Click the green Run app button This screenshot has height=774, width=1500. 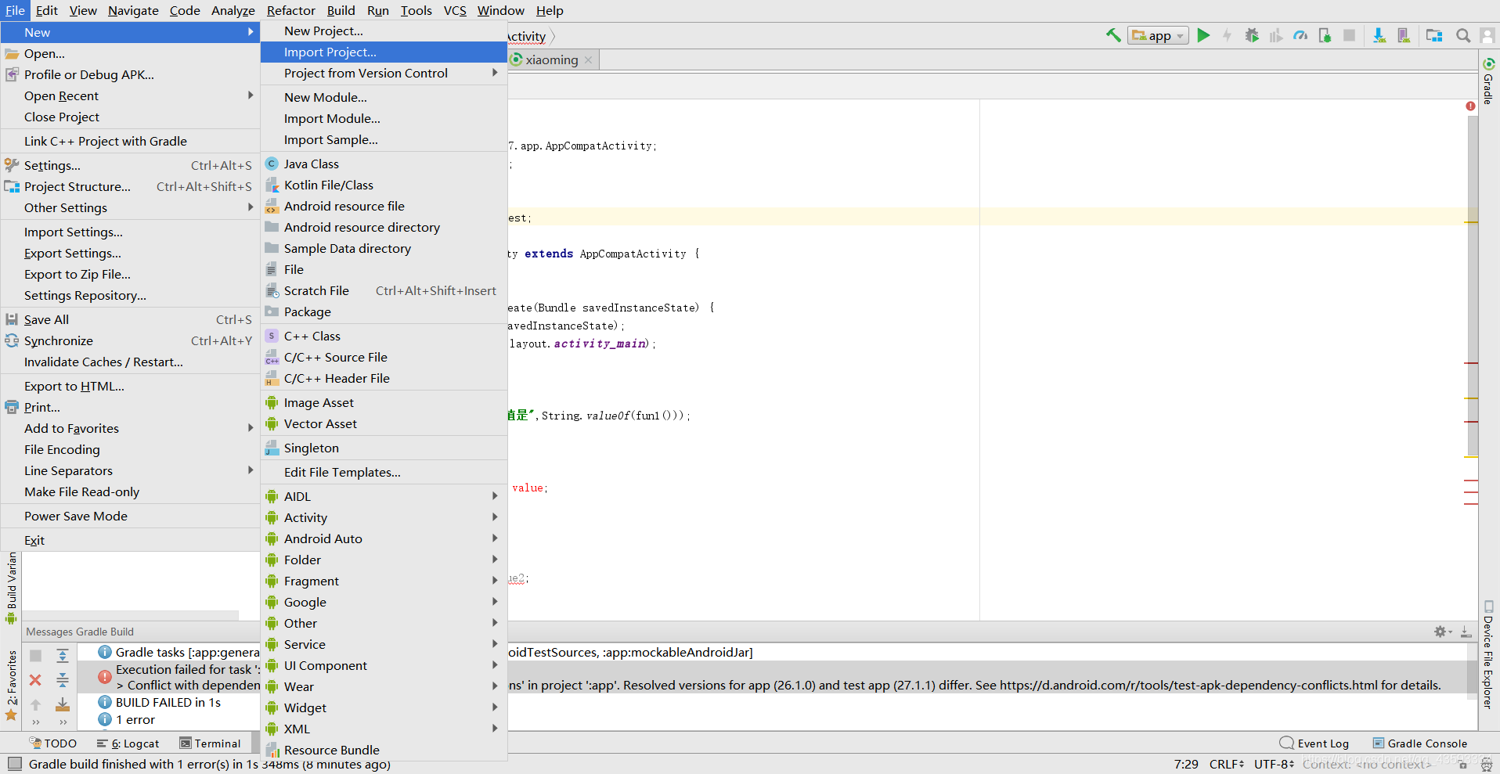coord(1203,35)
